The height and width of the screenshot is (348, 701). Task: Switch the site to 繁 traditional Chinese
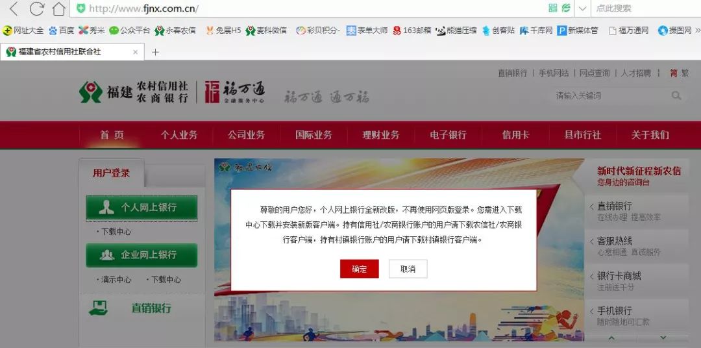tap(685, 73)
